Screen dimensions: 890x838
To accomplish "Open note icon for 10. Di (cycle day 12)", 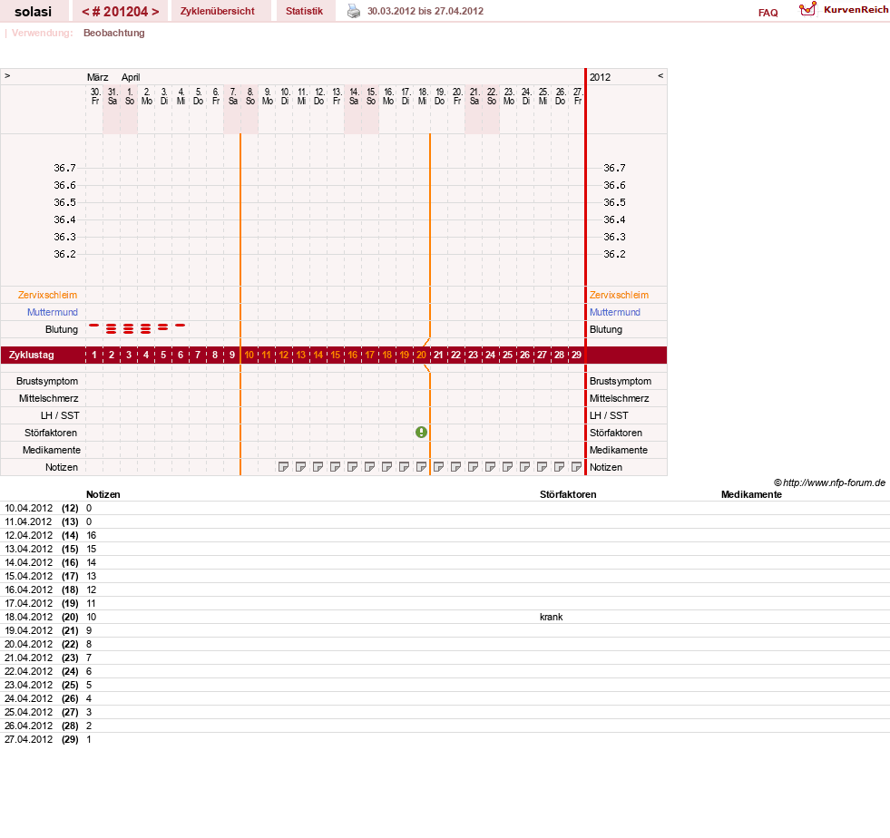I will (x=283, y=467).
